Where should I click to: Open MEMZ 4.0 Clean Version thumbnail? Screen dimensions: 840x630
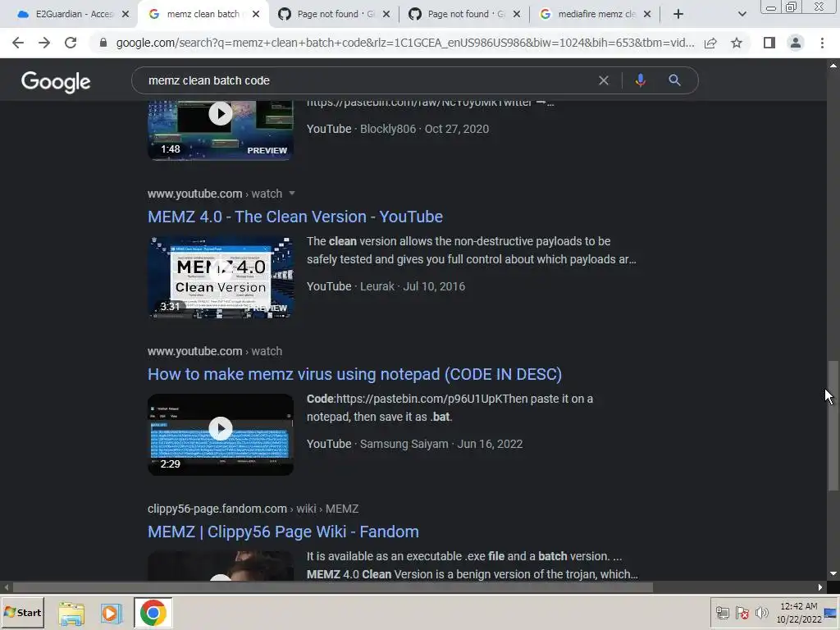[221, 277]
